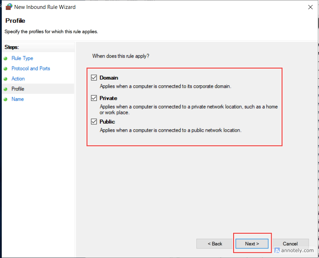
Task: Uncheck the Domain profile checkbox
Action: coord(94,77)
